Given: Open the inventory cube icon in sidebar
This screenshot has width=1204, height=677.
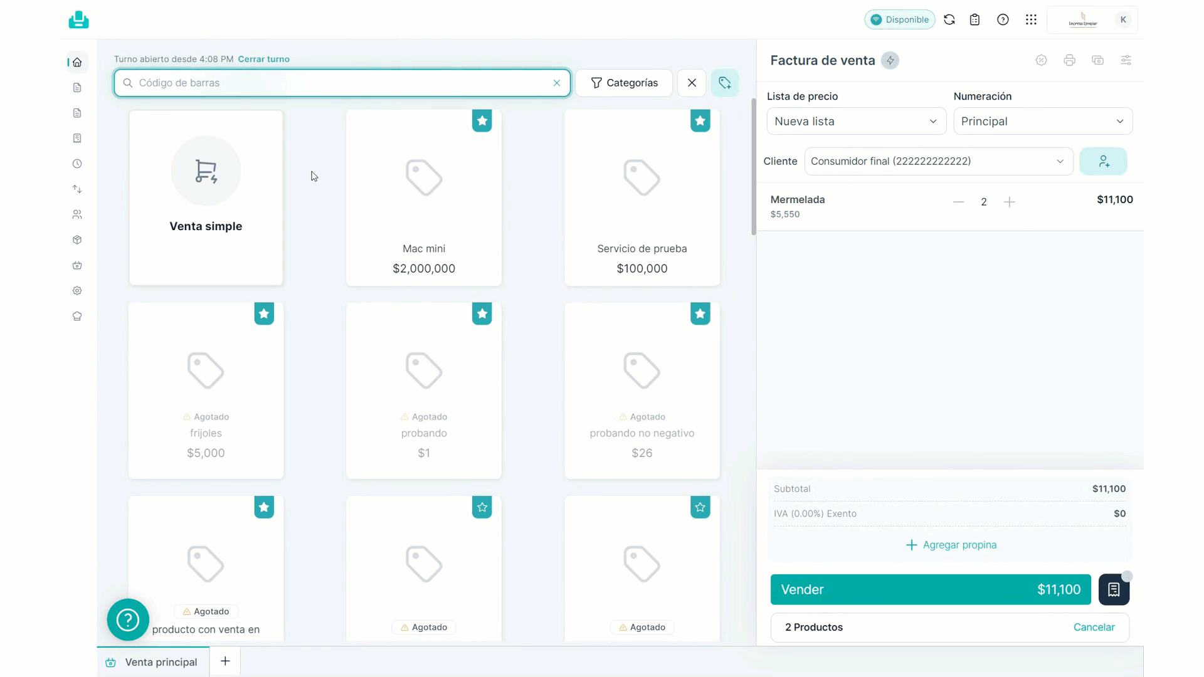Looking at the screenshot, I should pyautogui.click(x=77, y=239).
